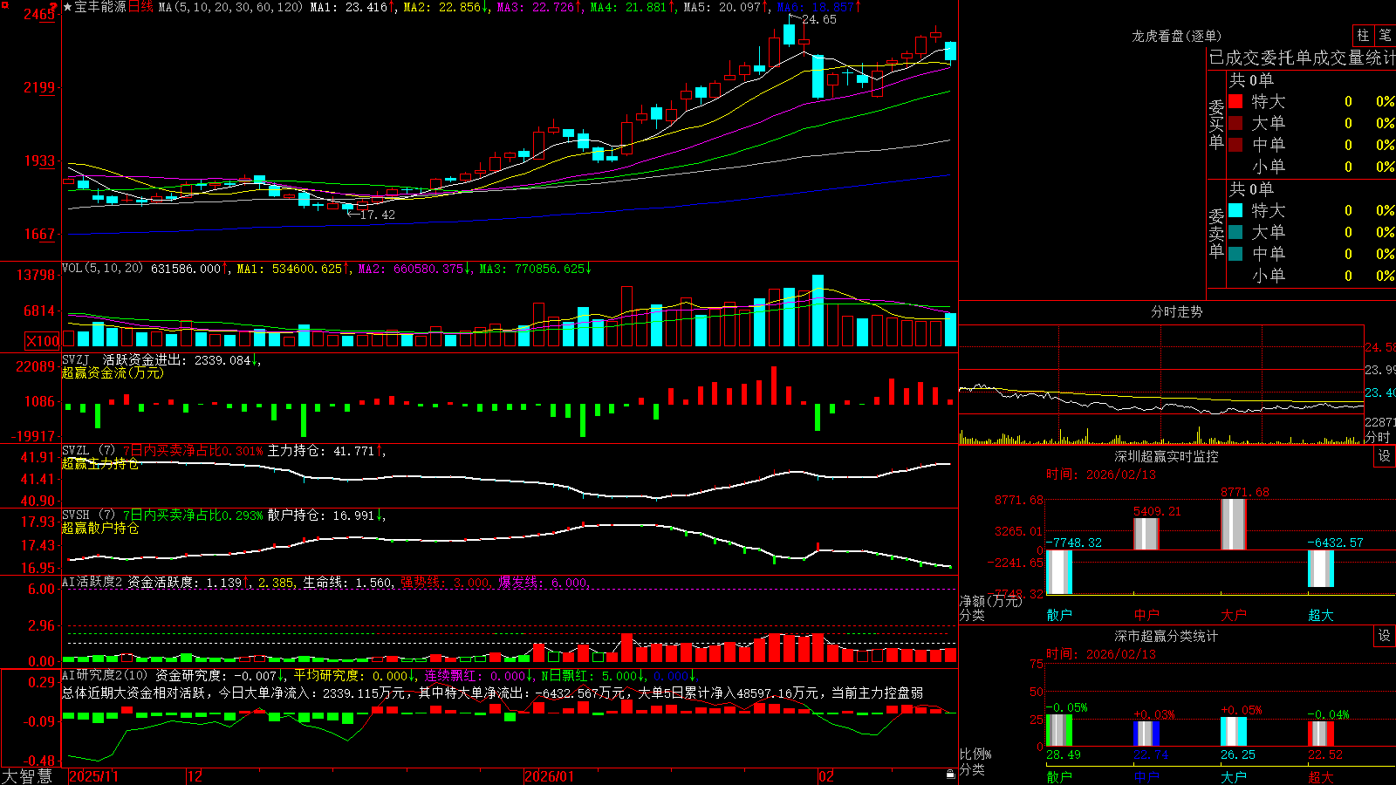Jump to the 02 month timeline marker
This screenshot has height=785, width=1396.
pos(826,776)
